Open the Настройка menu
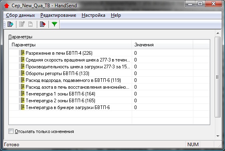225x151 pixels. 93,15
